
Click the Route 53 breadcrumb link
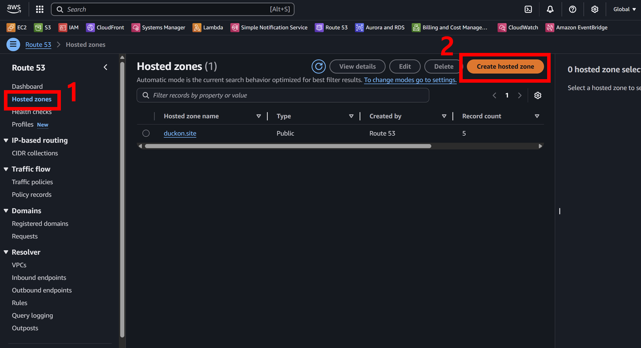38,45
